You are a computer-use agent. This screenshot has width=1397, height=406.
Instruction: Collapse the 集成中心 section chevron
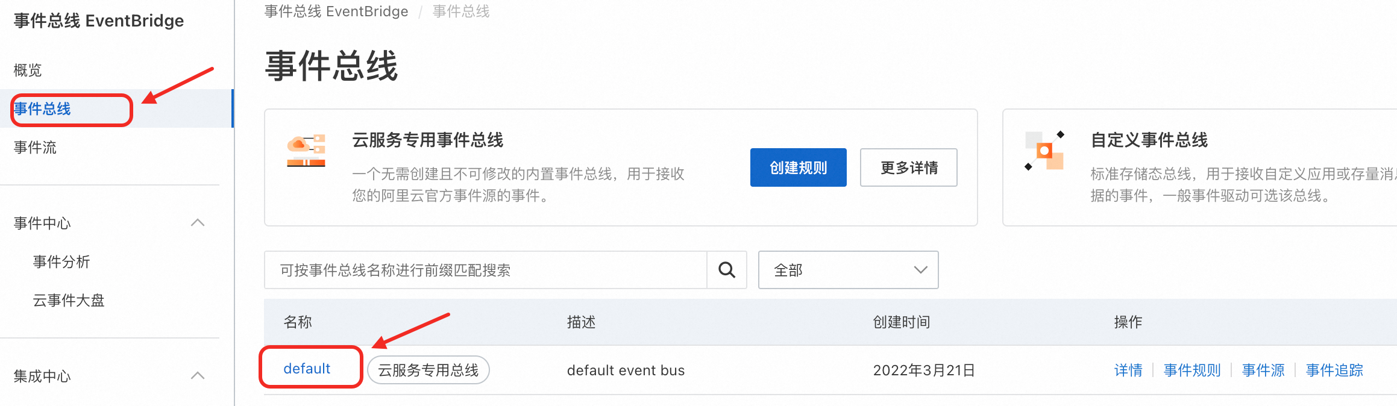198,376
